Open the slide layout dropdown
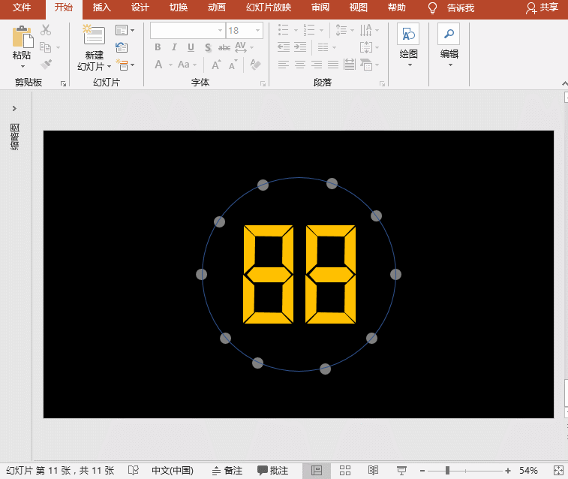This screenshot has width=568, height=479. [x=125, y=30]
